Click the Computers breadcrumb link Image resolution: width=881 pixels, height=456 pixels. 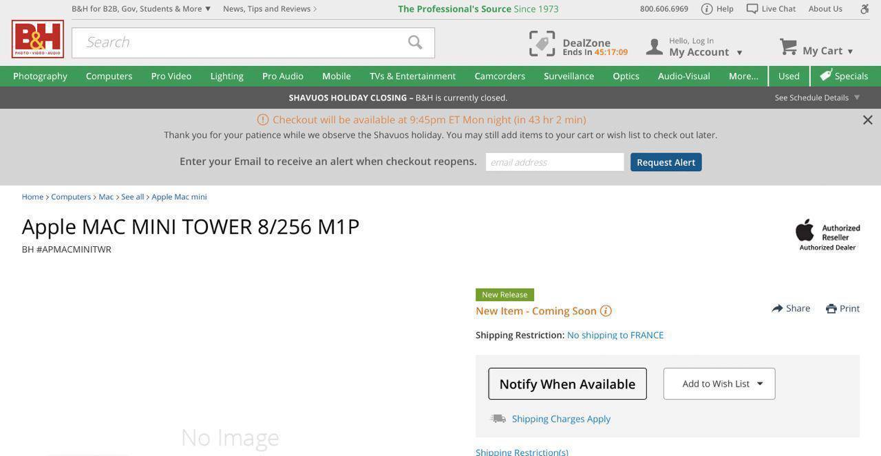[71, 197]
